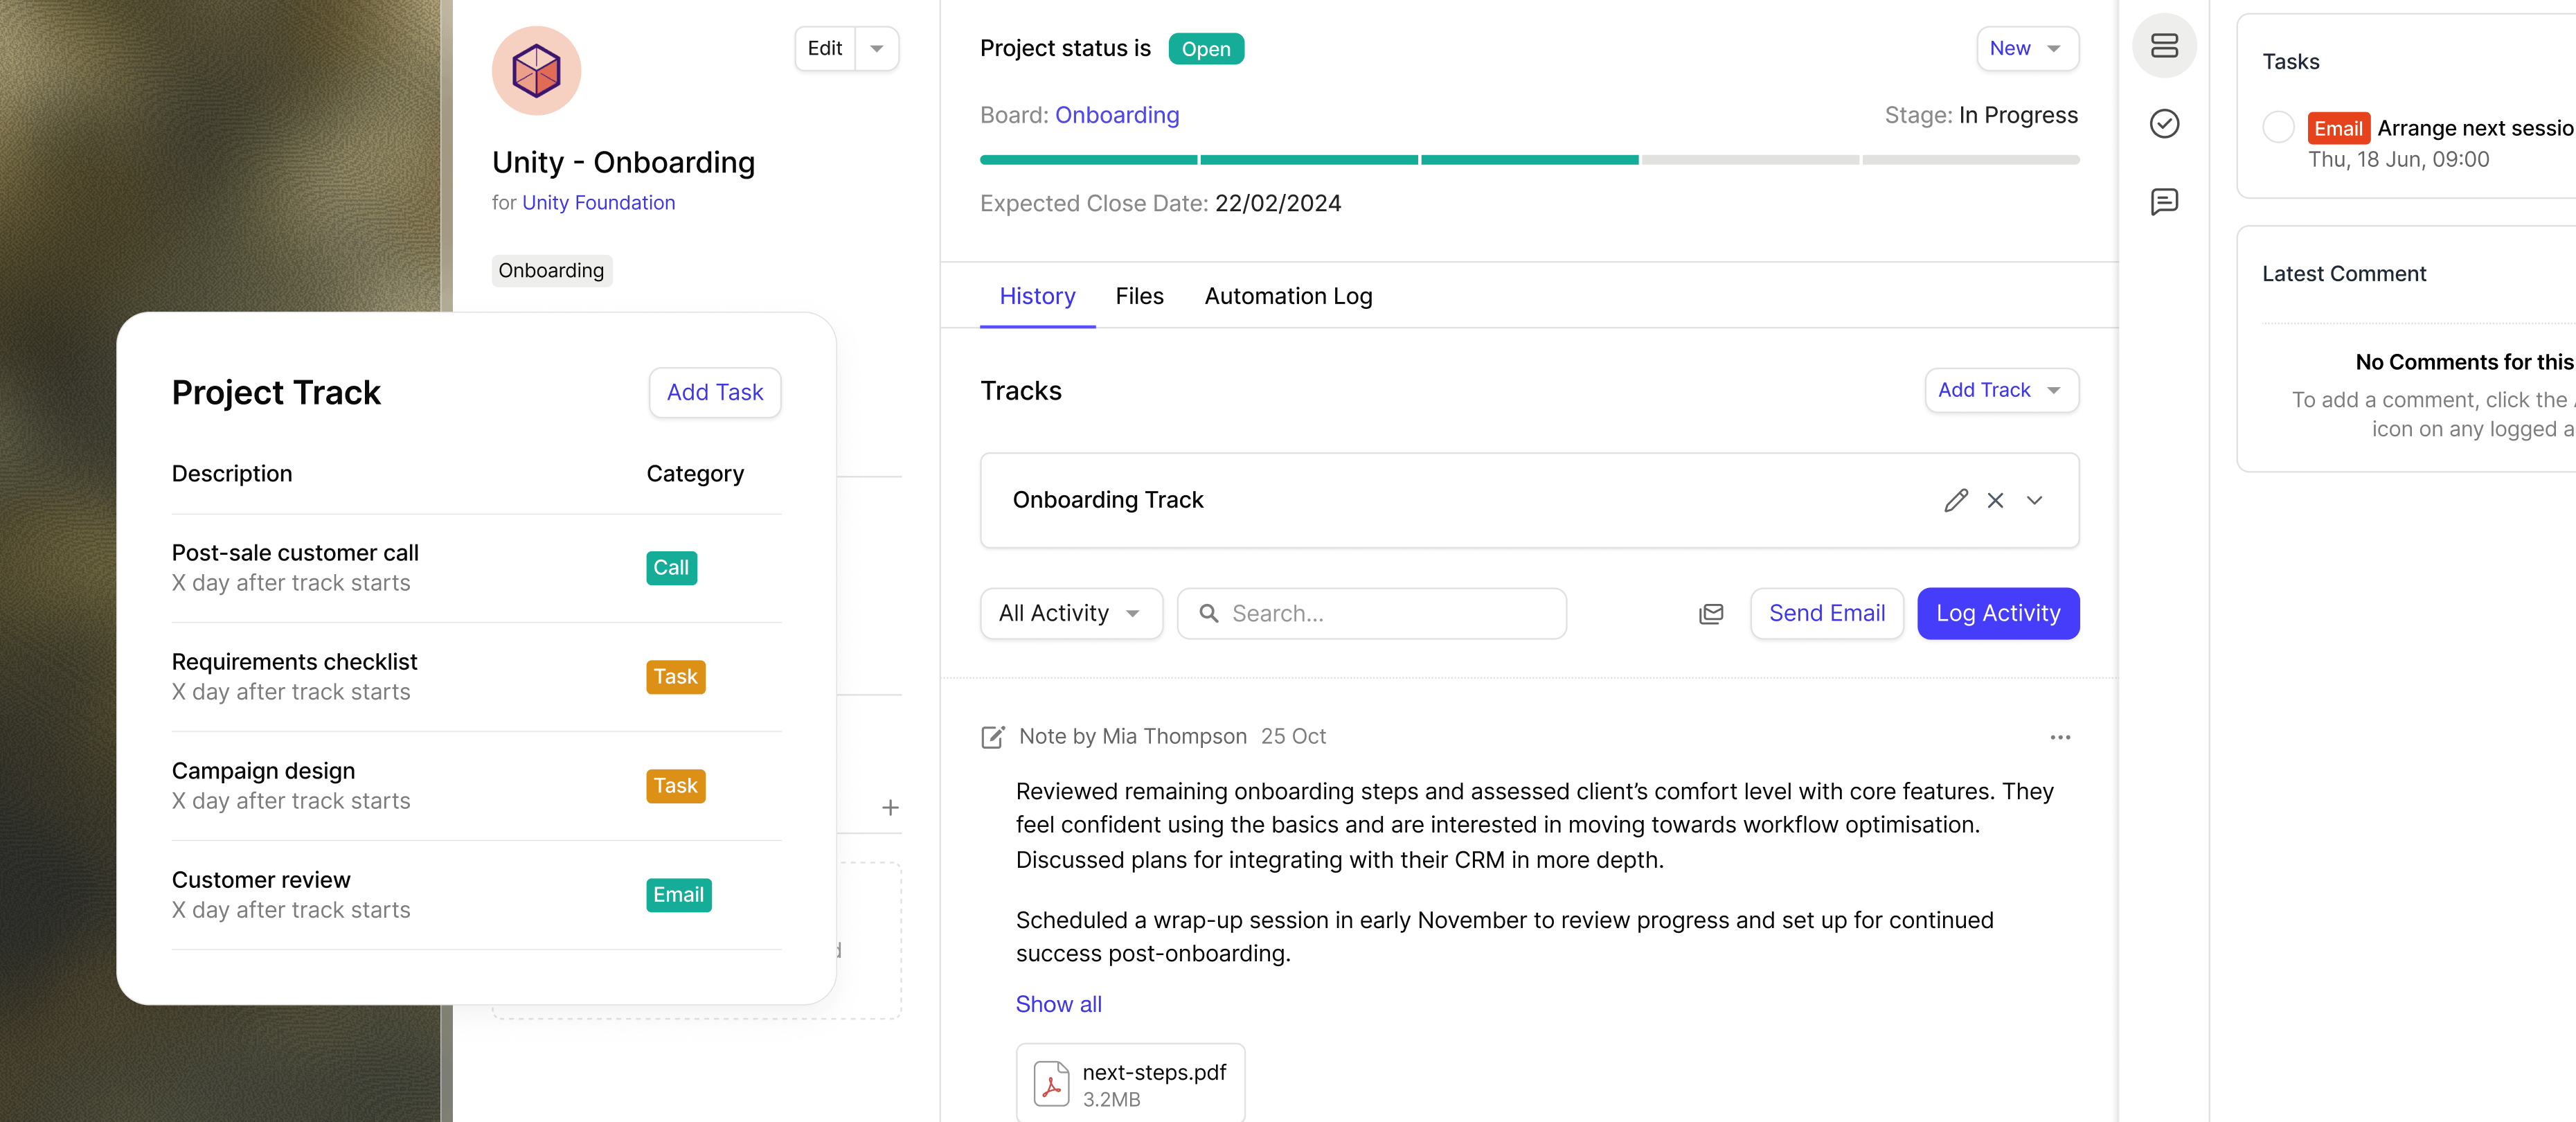Open the New dropdown button
The height and width of the screenshot is (1122, 2576).
click(x=2027, y=48)
